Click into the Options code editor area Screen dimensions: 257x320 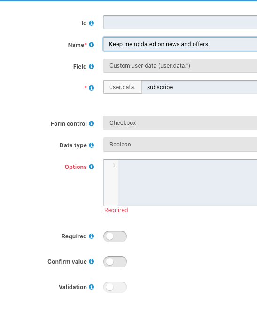pyautogui.click(x=187, y=183)
